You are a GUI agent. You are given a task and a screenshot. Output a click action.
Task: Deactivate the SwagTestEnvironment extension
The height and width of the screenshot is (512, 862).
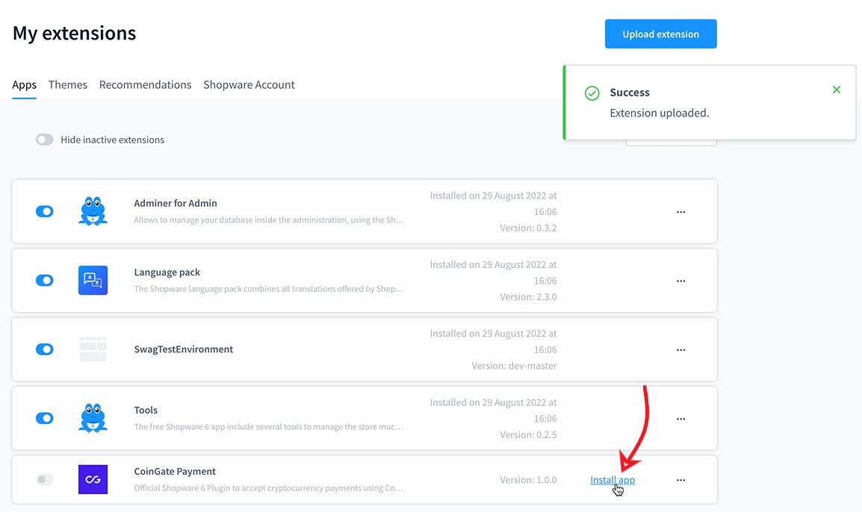click(x=45, y=349)
